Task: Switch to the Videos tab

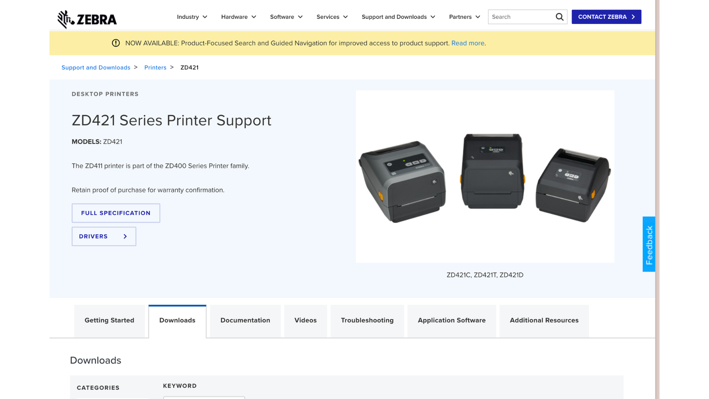Action: 305,321
